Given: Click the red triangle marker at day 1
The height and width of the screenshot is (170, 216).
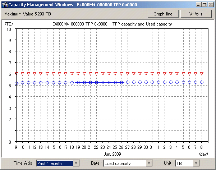Looking at the screenshot, I should click(158, 74).
